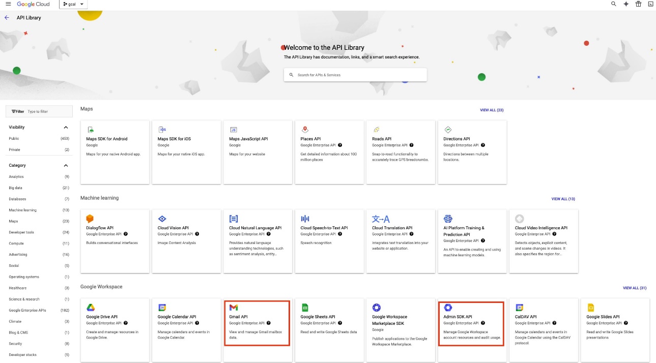This screenshot has height=363, width=656.
Task: Open the gcal project selector dropdown
Action: tap(73, 4)
